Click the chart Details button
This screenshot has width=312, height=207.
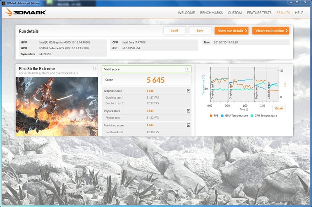point(279,108)
